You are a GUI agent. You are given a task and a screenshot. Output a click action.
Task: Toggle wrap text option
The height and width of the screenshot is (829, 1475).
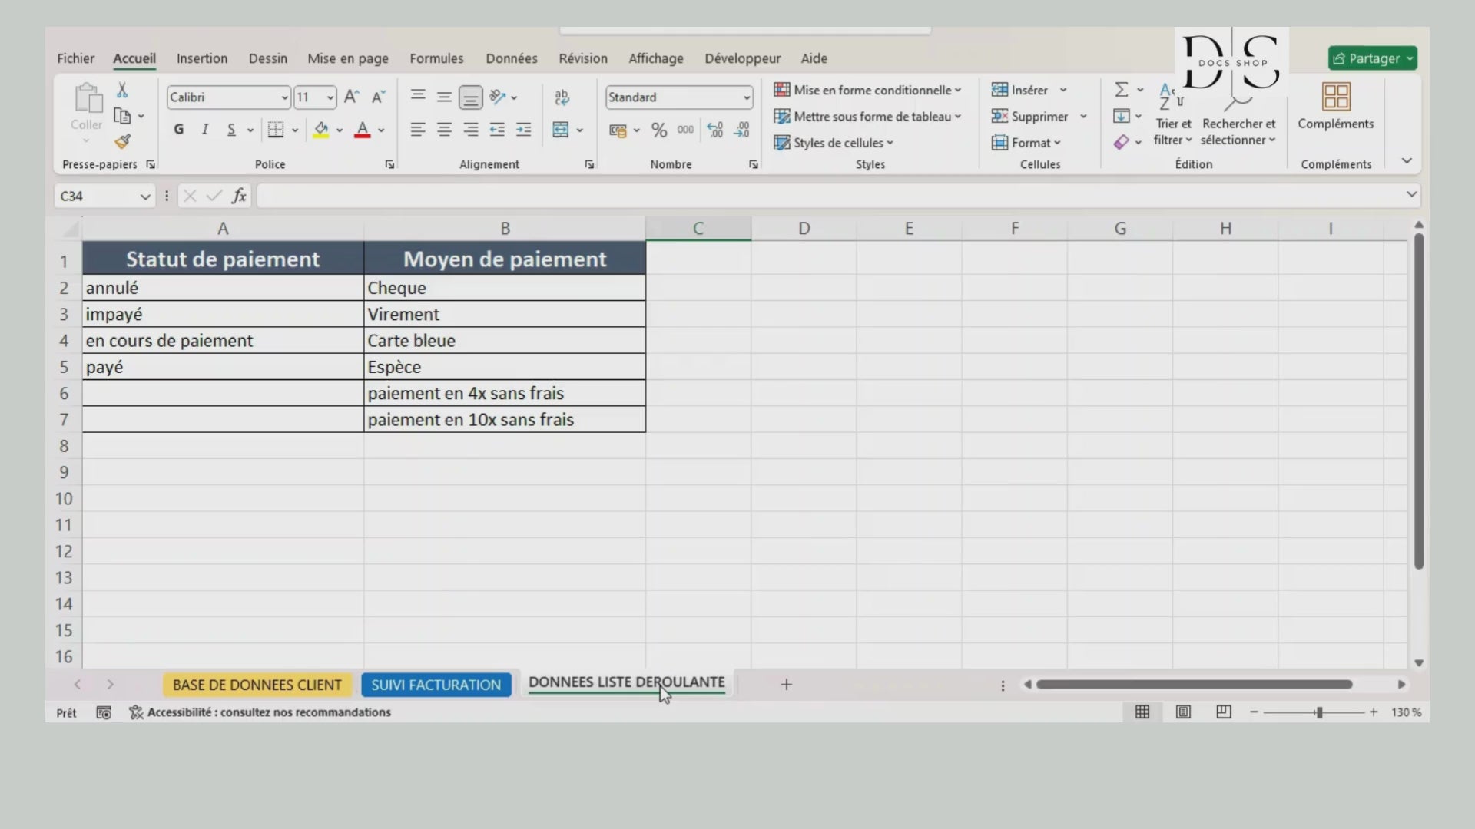click(562, 97)
